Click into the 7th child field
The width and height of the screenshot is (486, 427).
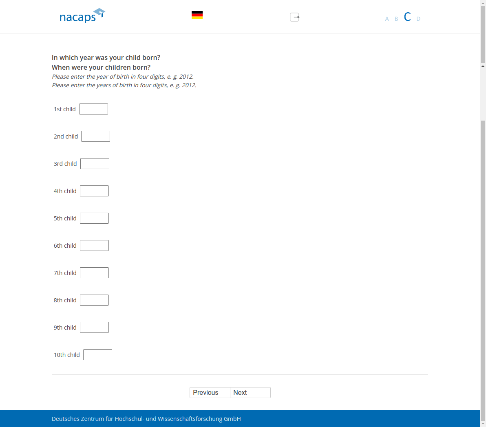[94, 273]
